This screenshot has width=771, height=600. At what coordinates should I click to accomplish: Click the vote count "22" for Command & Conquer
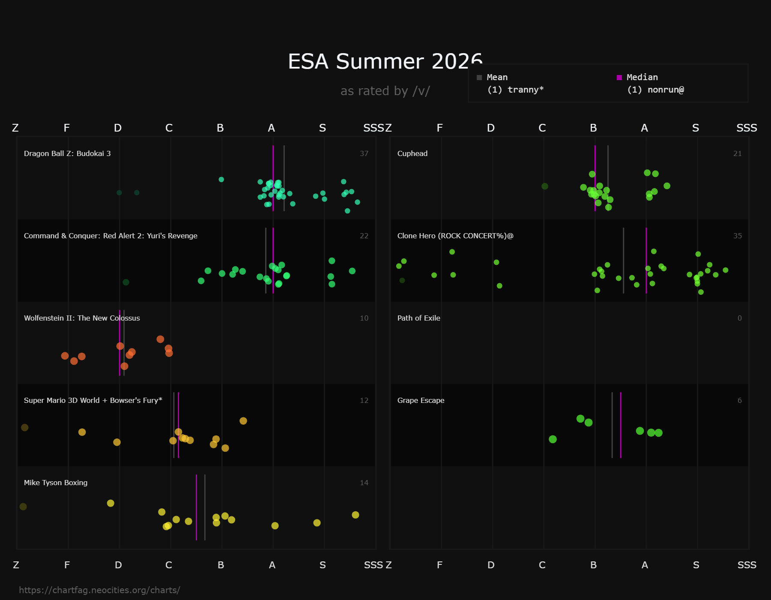click(x=364, y=236)
